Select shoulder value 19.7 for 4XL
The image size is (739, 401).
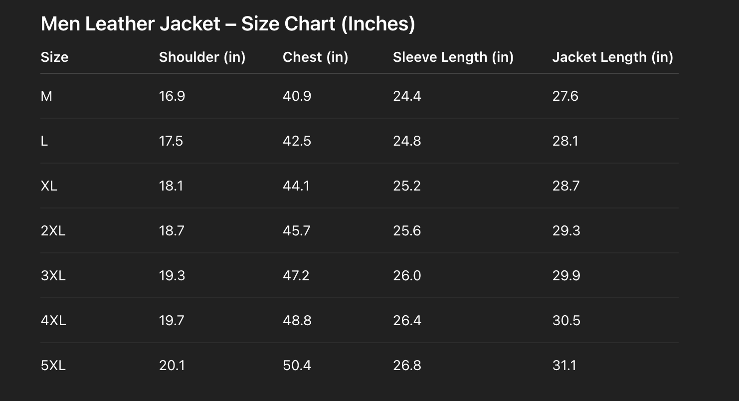pos(172,321)
